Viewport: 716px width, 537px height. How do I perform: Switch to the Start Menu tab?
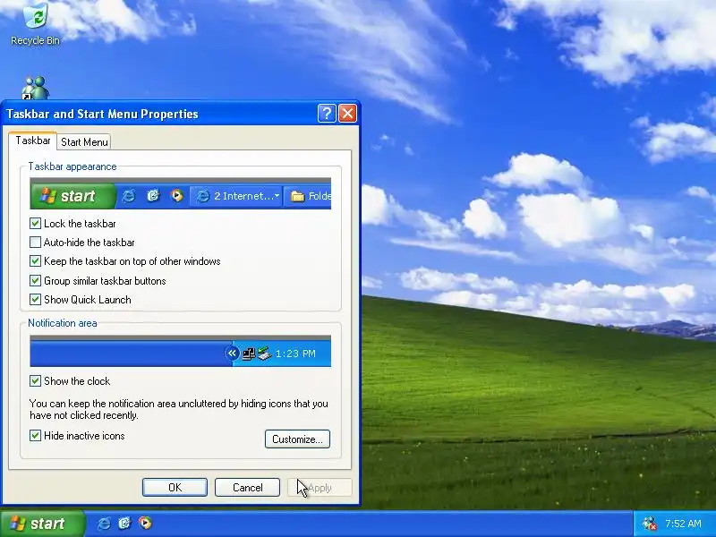[x=84, y=142]
